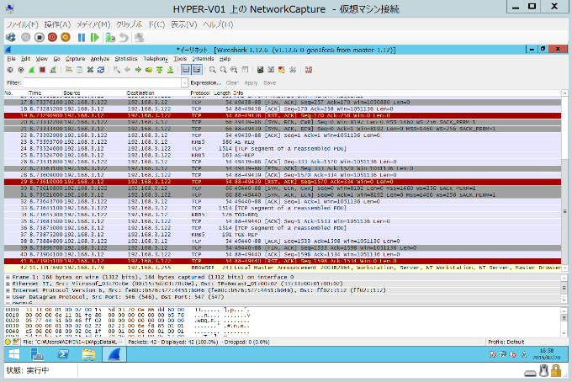
Task: Pause the virtual machine
Action: pyautogui.click(x=82, y=37)
